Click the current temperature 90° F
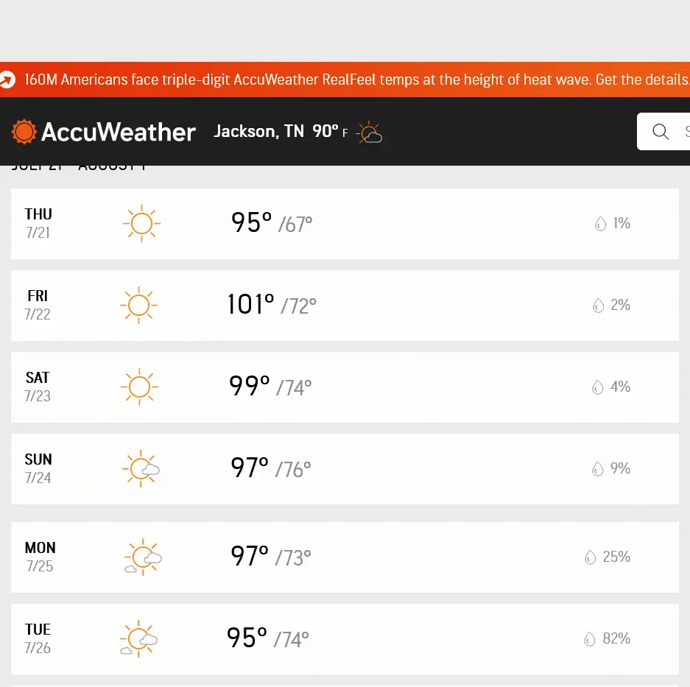The image size is (690, 687). (329, 132)
